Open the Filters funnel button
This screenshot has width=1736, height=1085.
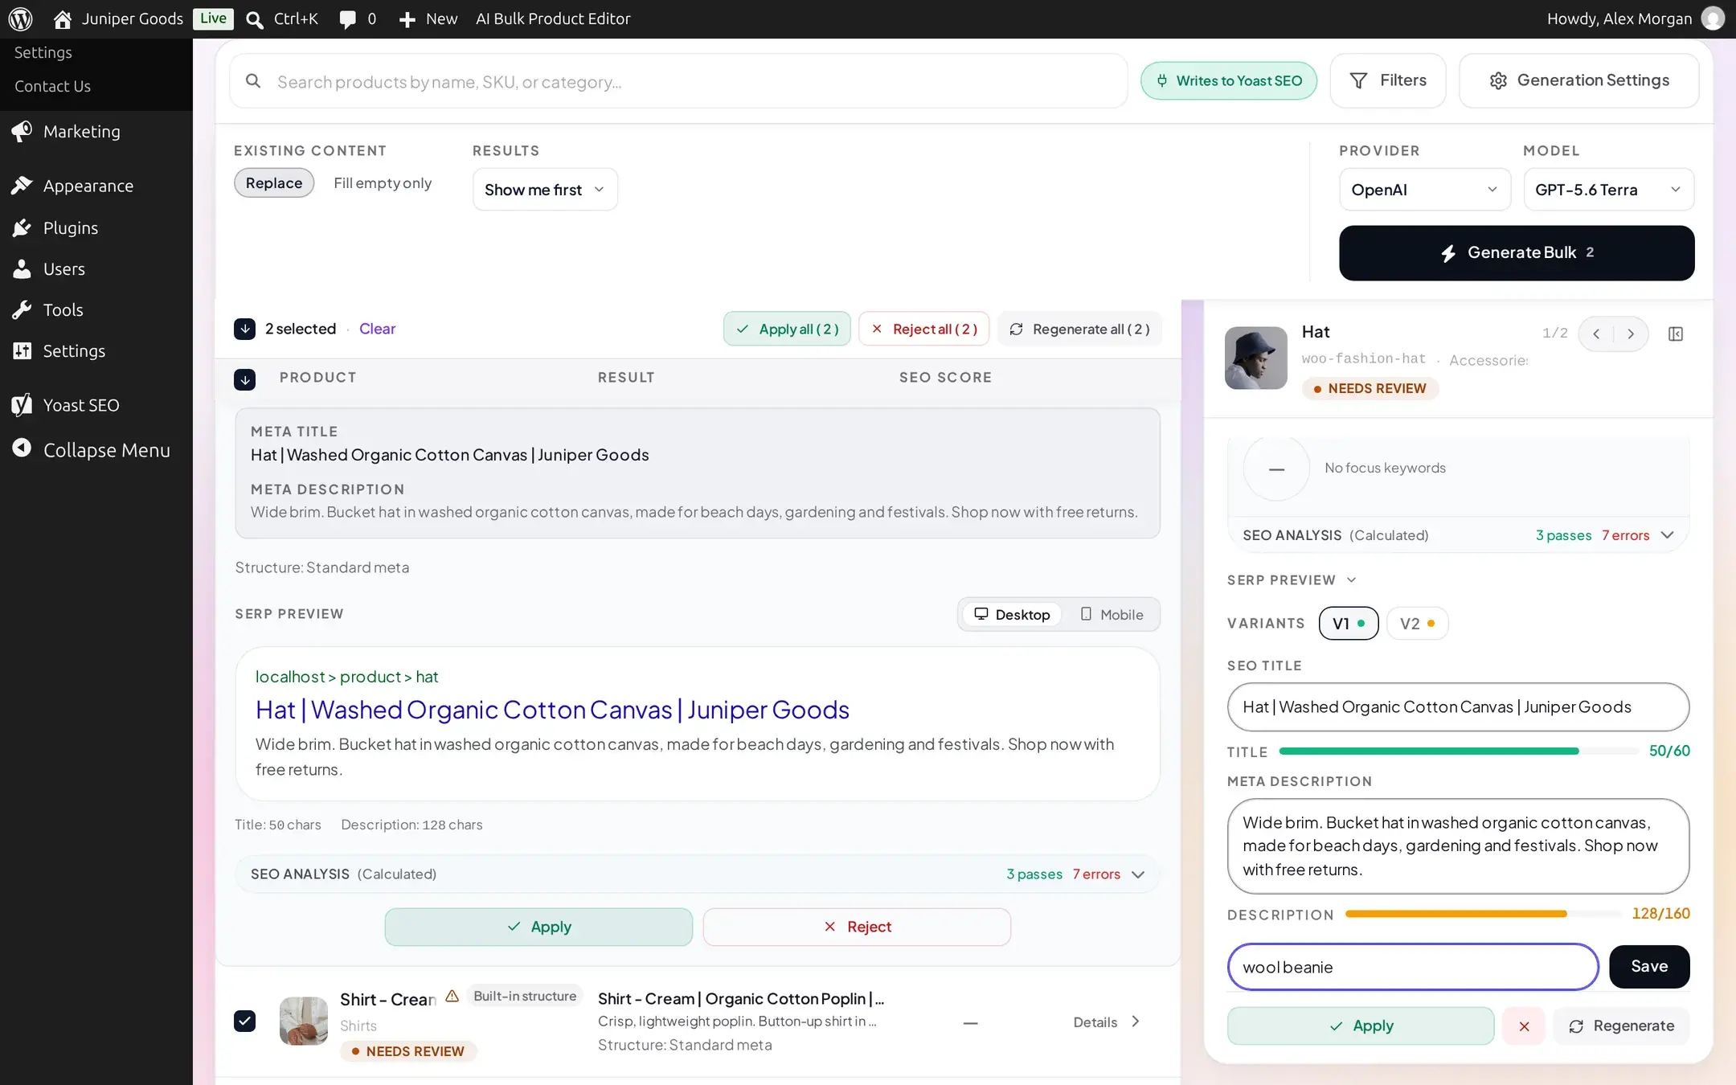click(x=1388, y=80)
